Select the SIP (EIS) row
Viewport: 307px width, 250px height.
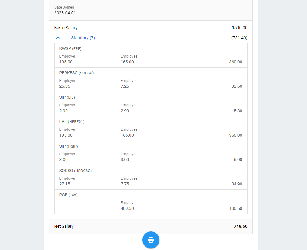coord(151,104)
